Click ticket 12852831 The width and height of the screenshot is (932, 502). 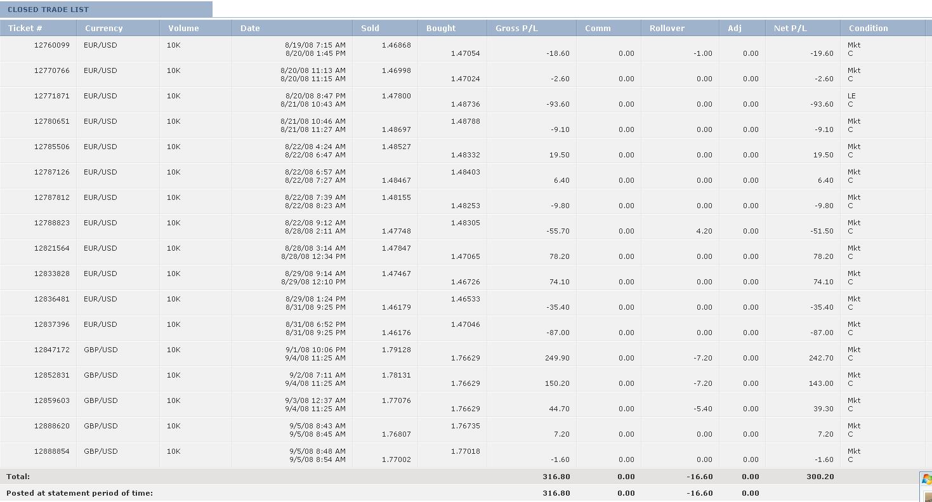coord(52,375)
